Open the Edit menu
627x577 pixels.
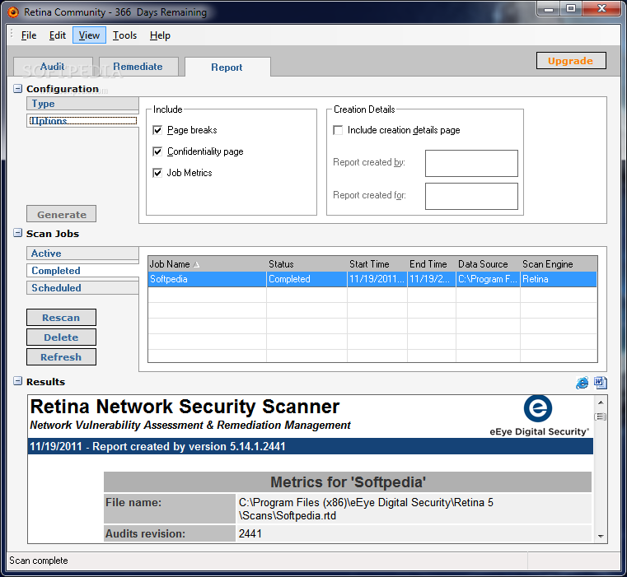coord(58,35)
